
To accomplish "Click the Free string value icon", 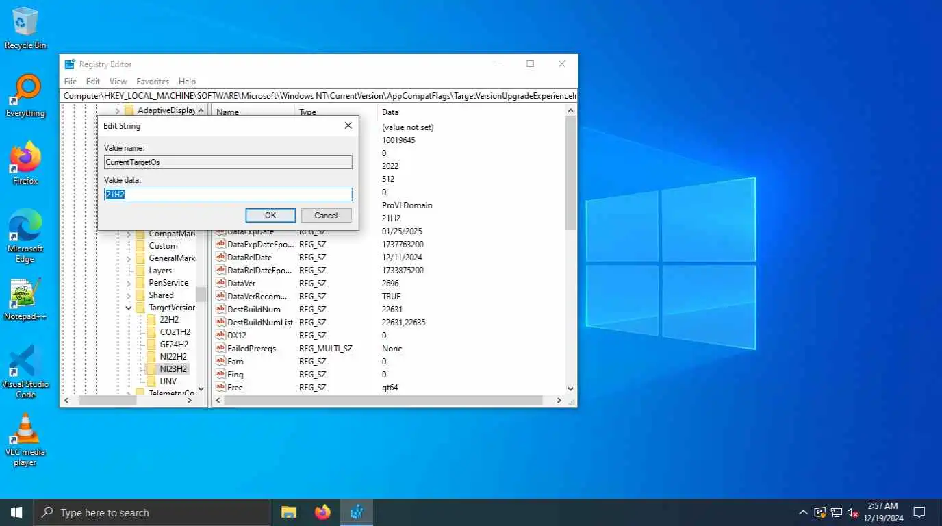I will pyautogui.click(x=220, y=387).
